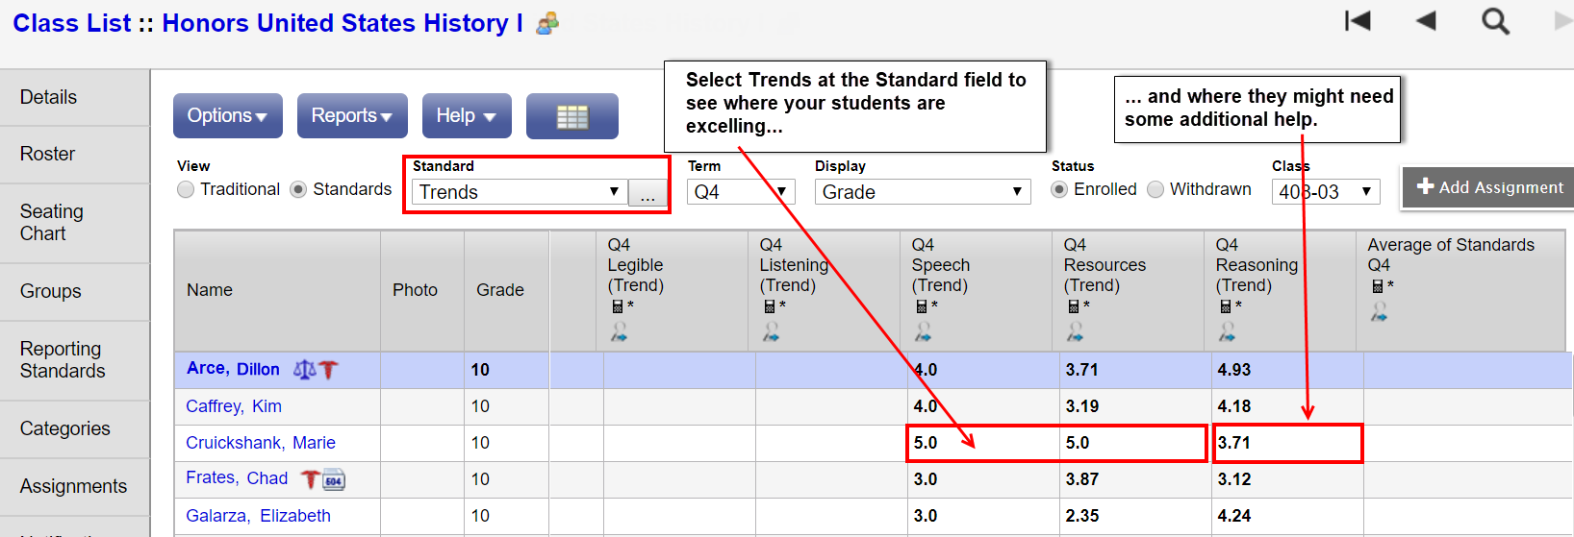Click lookup icon under Q4 Legible column
The image size is (1574, 537).
click(619, 331)
